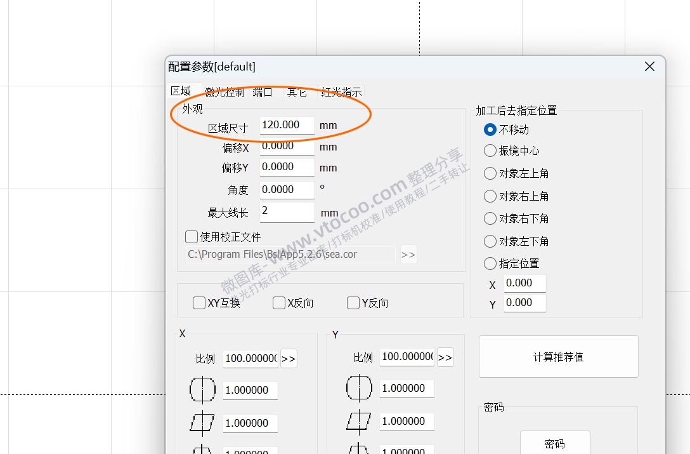The height and width of the screenshot is (454, 690).
Task: Select the Y-axis pincushion distortion icon
Action: pyautogui.click(x=358, y=387)
